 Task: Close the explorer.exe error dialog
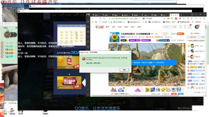(x=130, y=52)
